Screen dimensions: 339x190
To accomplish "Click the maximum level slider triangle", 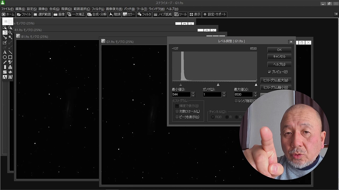I will point(256,85).
